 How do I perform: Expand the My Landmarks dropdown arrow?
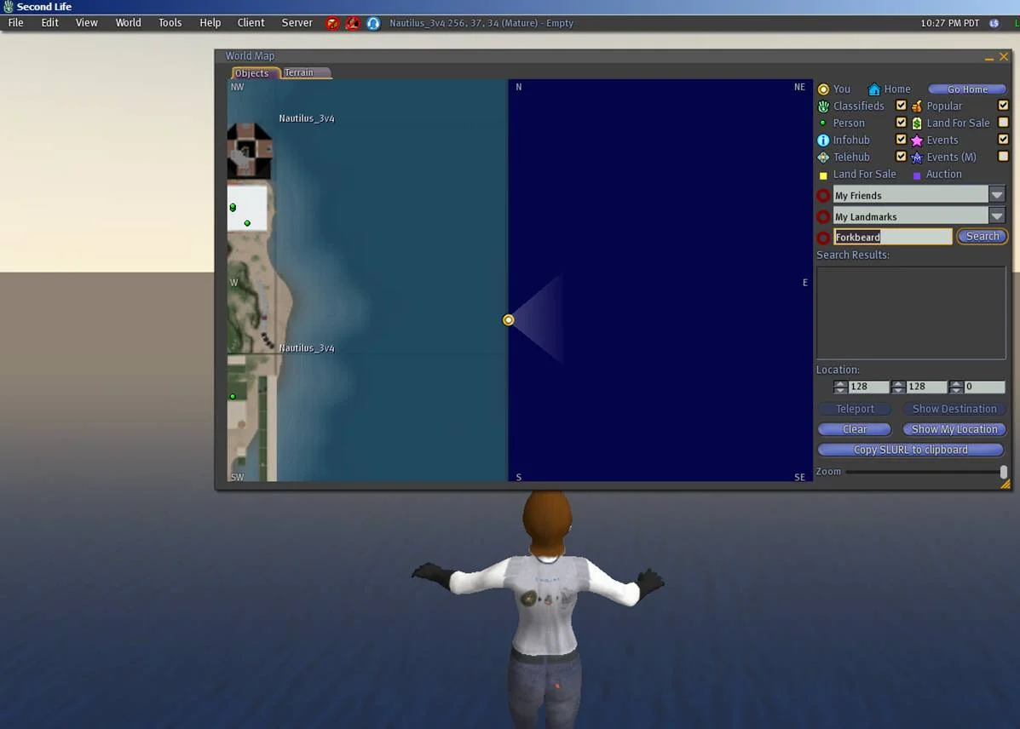coord(997,216)
